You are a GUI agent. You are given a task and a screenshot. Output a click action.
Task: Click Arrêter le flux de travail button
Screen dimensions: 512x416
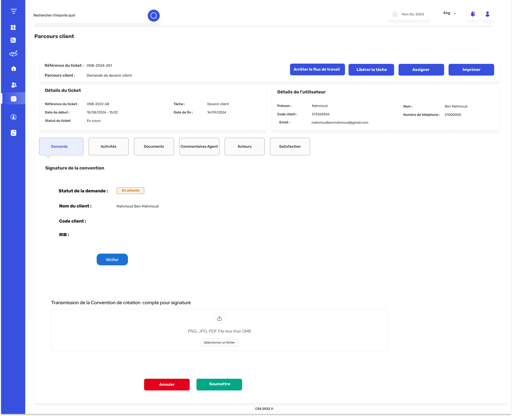click(317, 69)
